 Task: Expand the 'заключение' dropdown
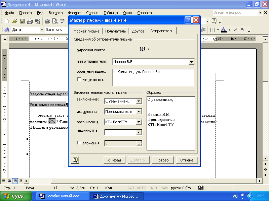(139, 101)
